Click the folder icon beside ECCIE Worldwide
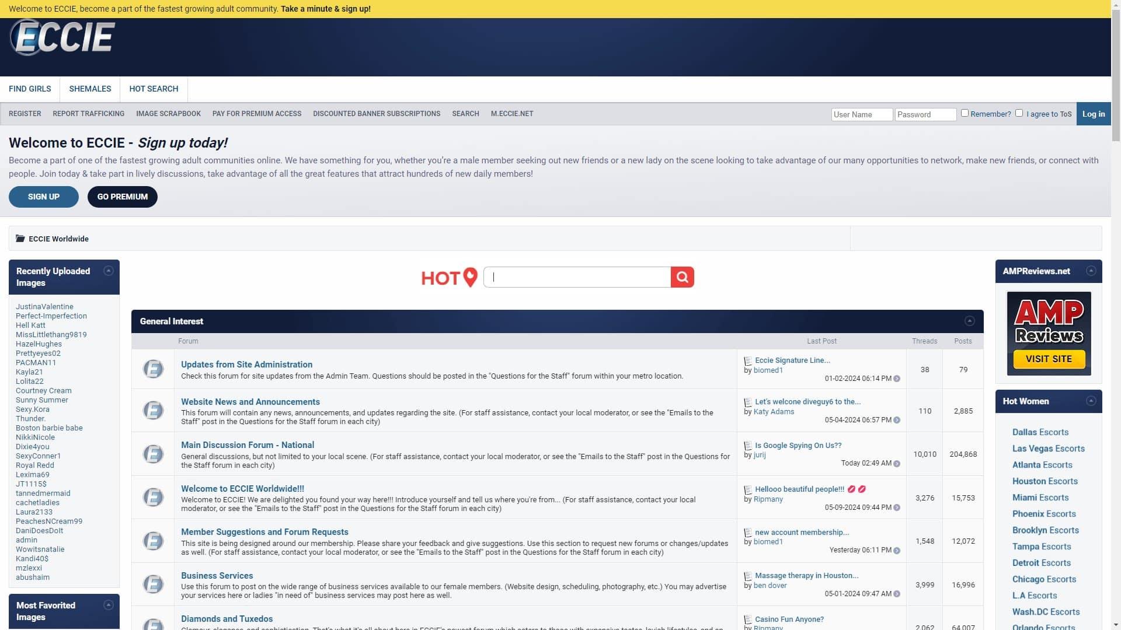This screenshot has width=1121, height=630. coord(20,239)
